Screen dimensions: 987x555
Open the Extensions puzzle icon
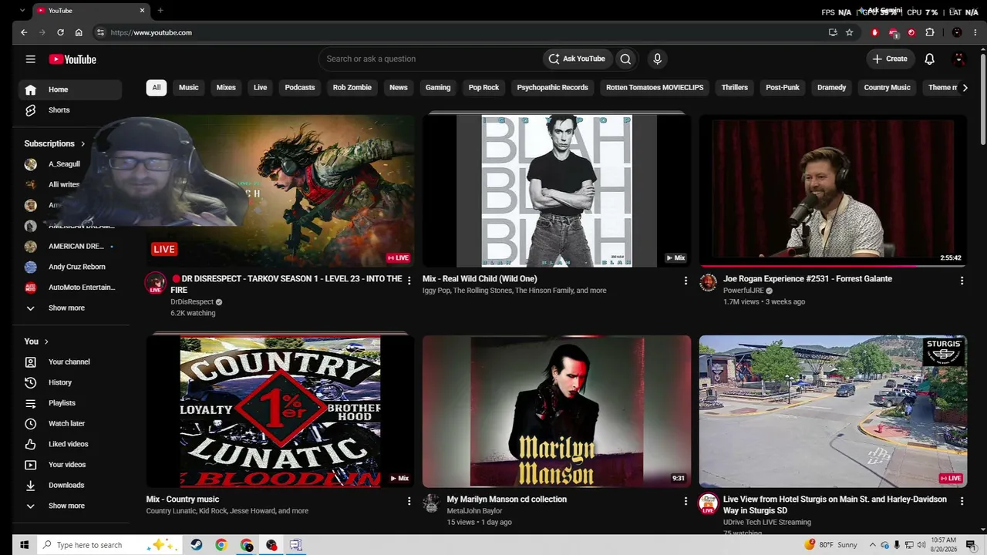[930, 32]
